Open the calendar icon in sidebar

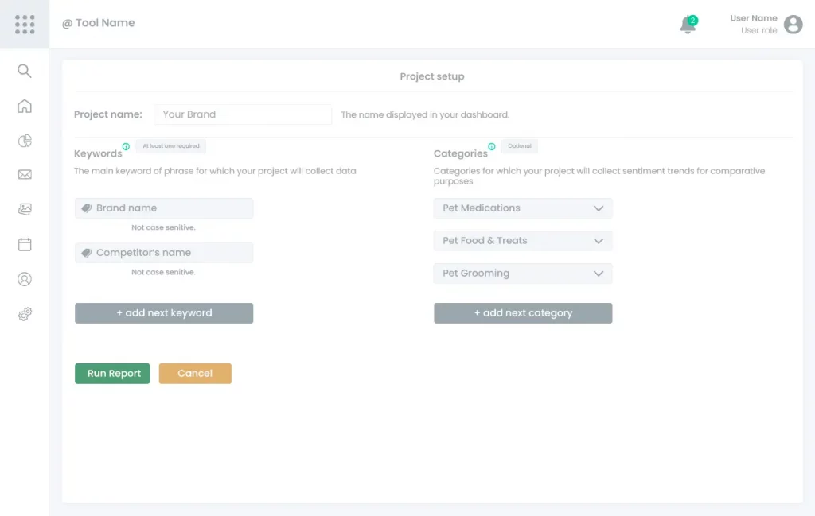tap(25, 244)
